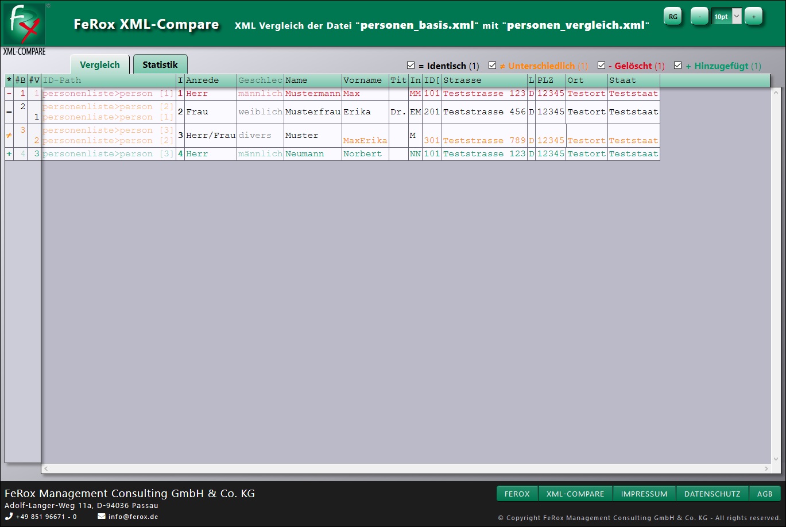Decrease font size with minus button
This screenshot has width=786, height=527.
[699, 17]
